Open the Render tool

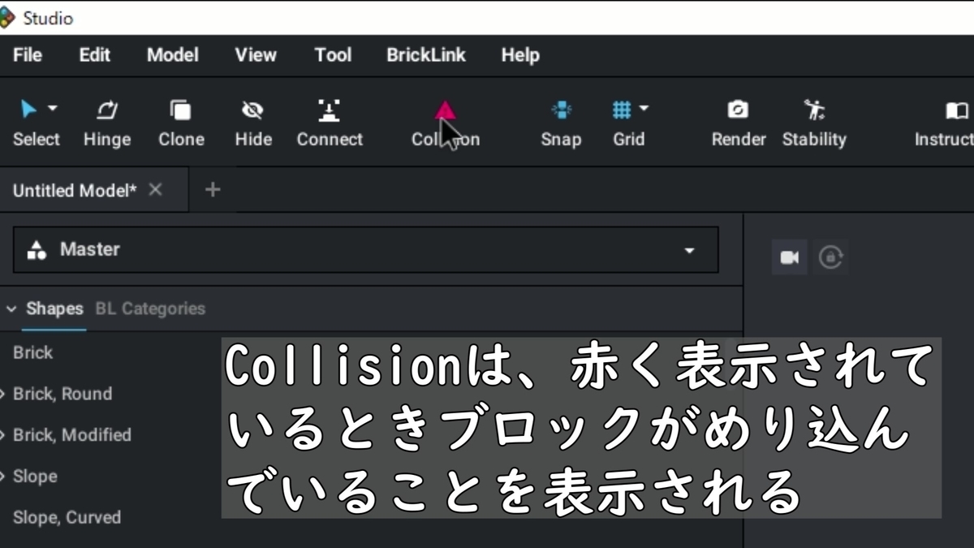739,123
